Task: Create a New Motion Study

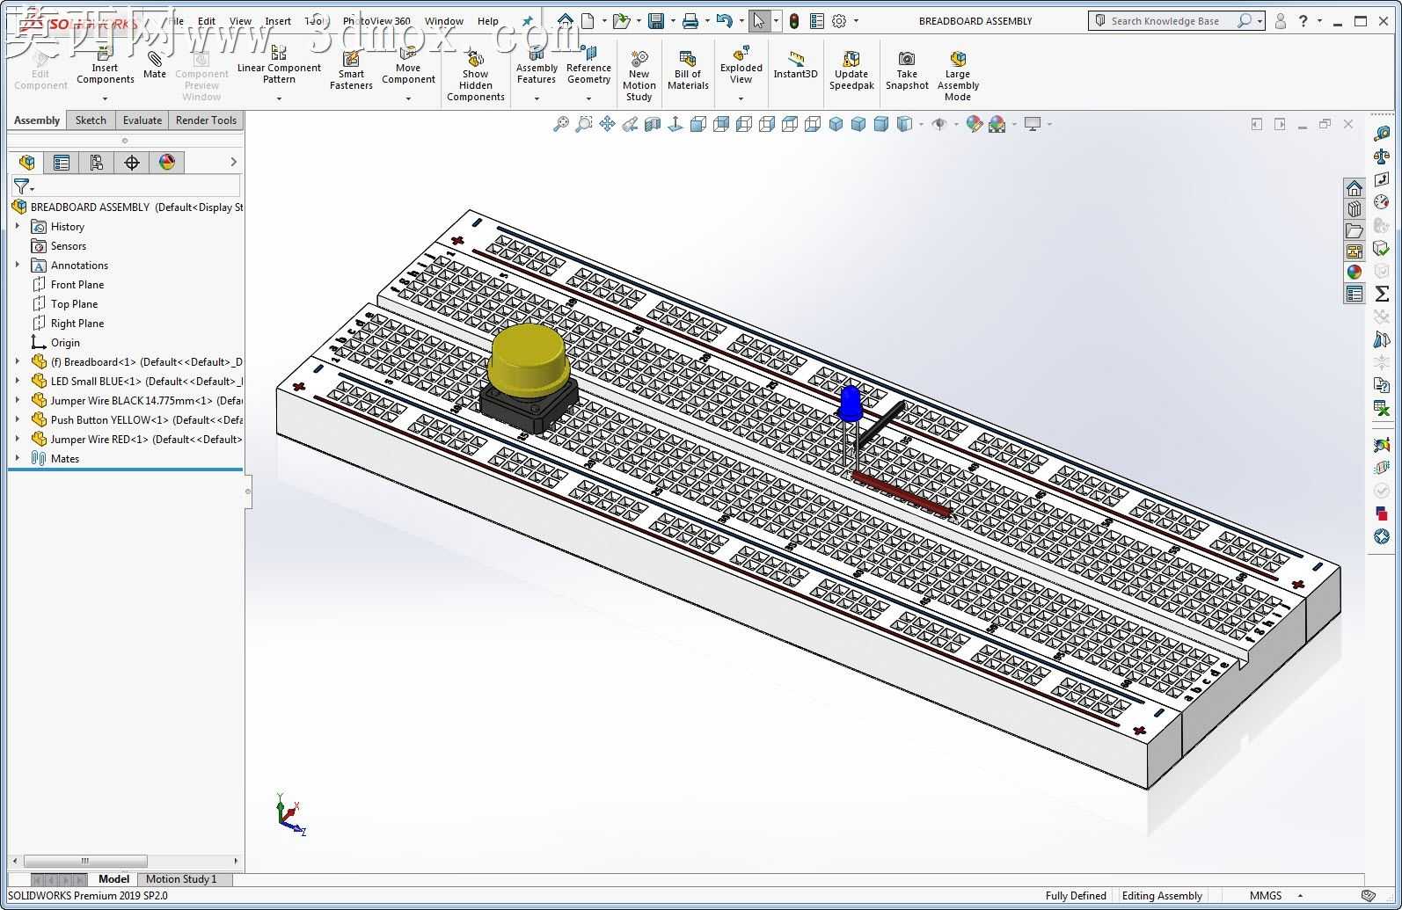Action: click(x=639, y=76)
